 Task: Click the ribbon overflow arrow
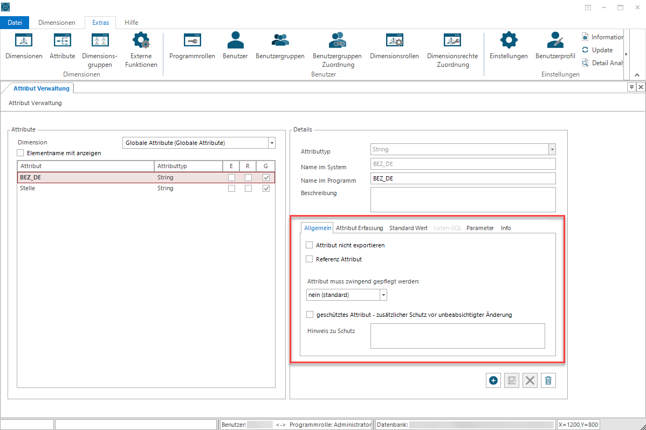(627, 54)
